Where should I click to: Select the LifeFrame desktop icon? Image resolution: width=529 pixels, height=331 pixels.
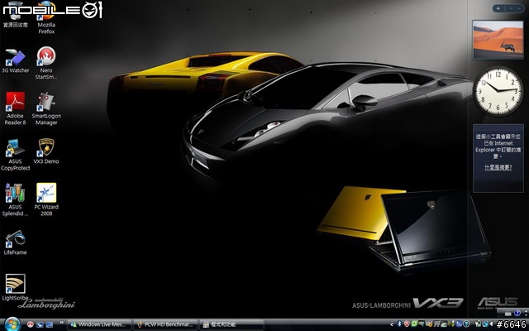15,242
